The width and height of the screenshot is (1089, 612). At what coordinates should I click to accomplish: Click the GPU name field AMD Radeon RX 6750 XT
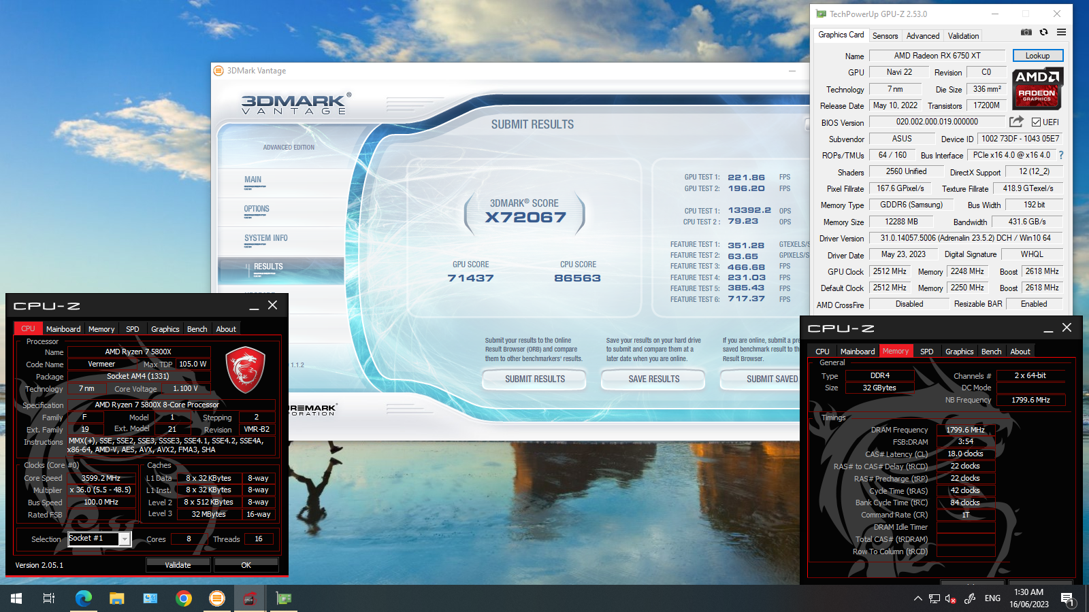pyautogui.click(x=937, y=56)
